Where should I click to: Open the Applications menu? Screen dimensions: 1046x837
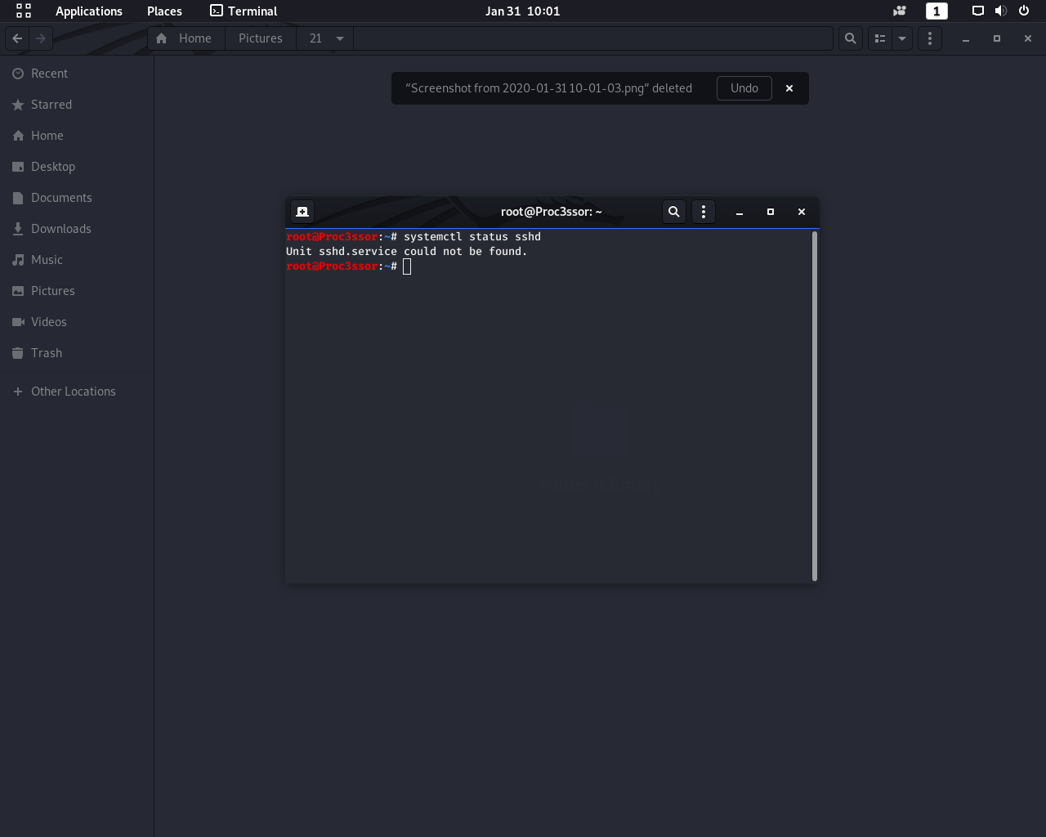(x=89, y=11)
